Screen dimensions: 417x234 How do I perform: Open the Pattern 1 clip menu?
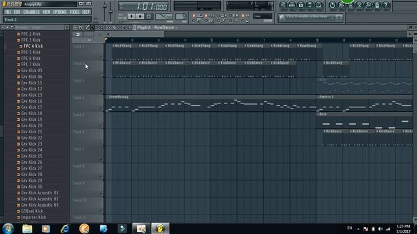click(318, 97)
